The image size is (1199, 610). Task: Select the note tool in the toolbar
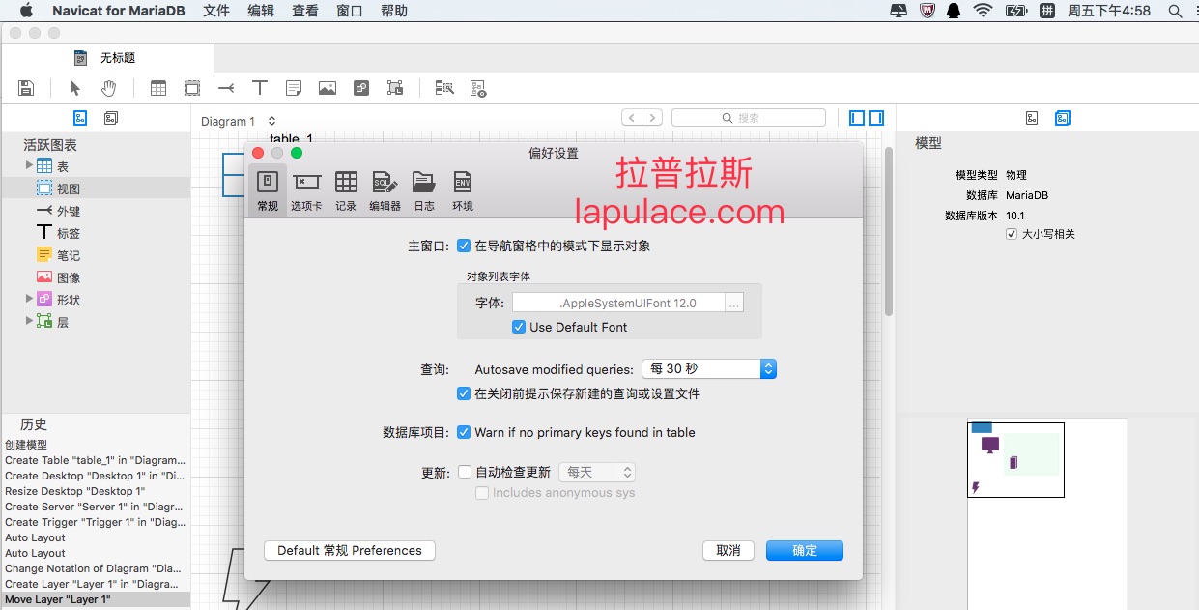pyautogui.click(x=294, y=88)
